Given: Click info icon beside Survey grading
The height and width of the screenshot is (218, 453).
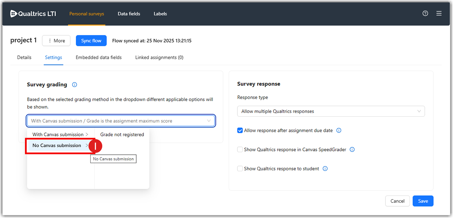Looking at the screenshot, I should tap(74, 85).
